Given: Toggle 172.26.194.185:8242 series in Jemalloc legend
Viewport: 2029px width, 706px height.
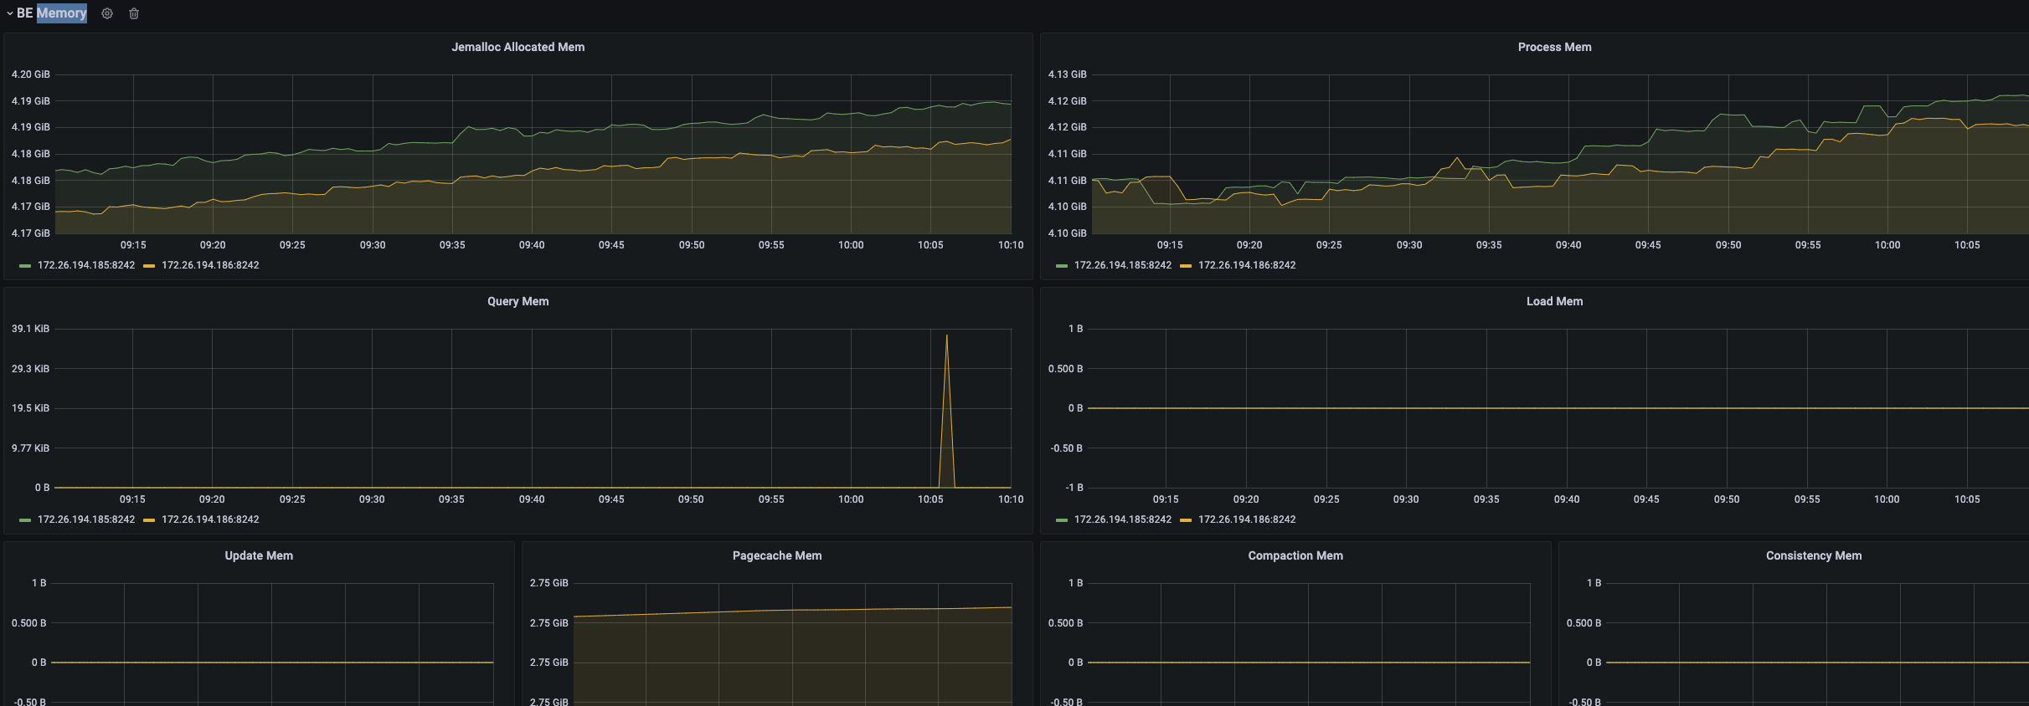Looking at the screenshot, I should [x=86, y=265].
